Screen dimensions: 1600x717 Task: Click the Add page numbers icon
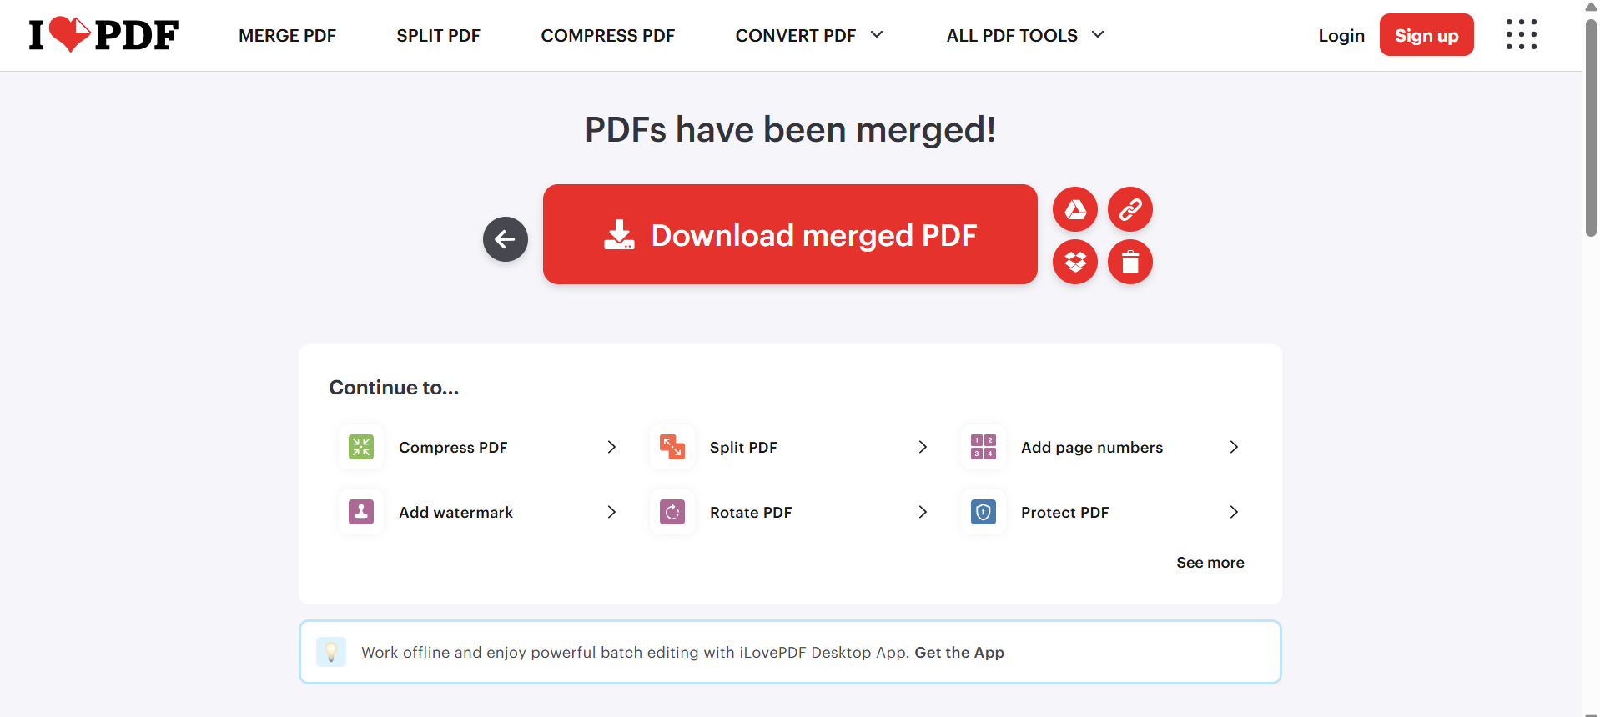click(984, 447)
